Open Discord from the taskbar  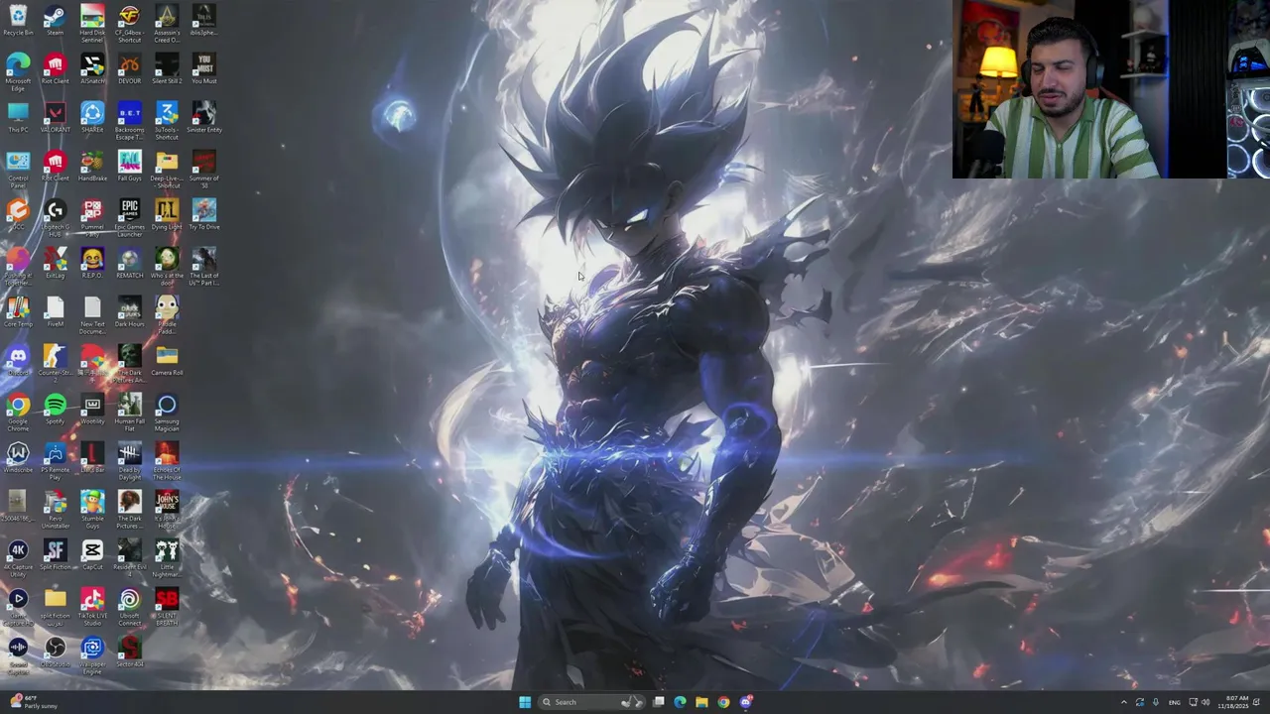pyautogui.click(x=746, y=702)
